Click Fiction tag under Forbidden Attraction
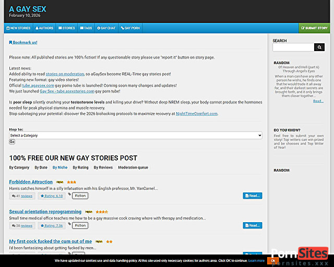Viewport: 334px width, 267px height. tap(80, 196)
